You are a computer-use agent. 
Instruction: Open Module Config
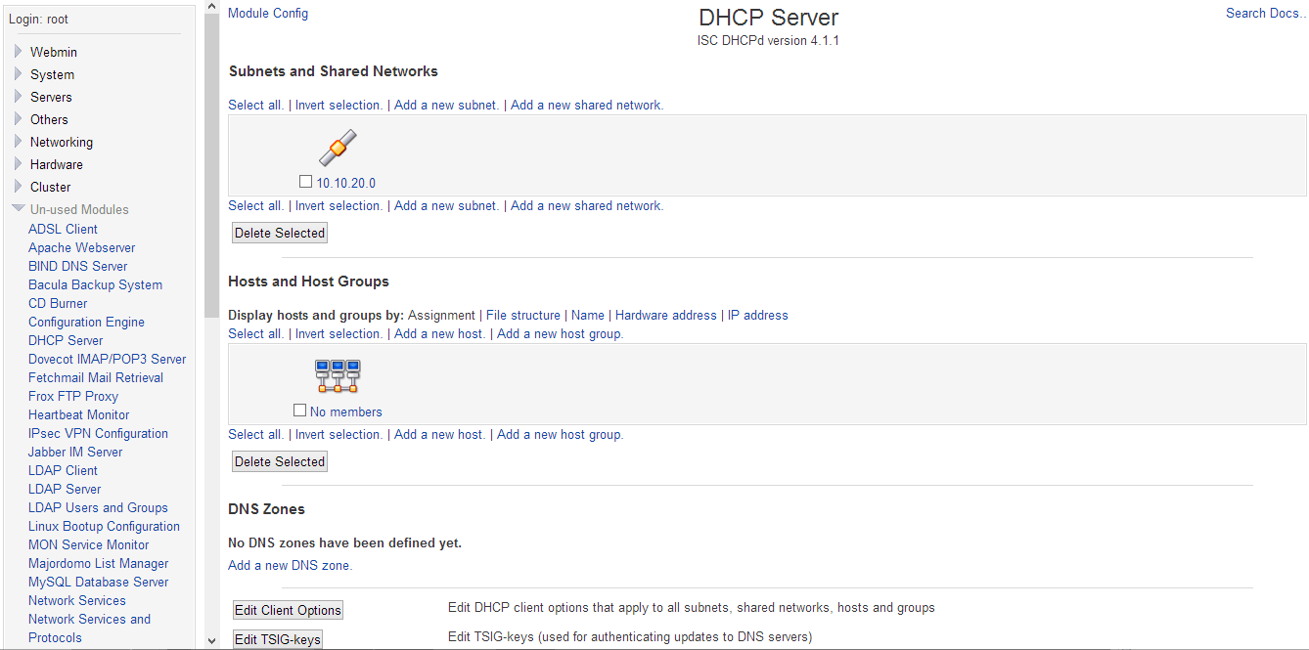[x=267, y=13]
